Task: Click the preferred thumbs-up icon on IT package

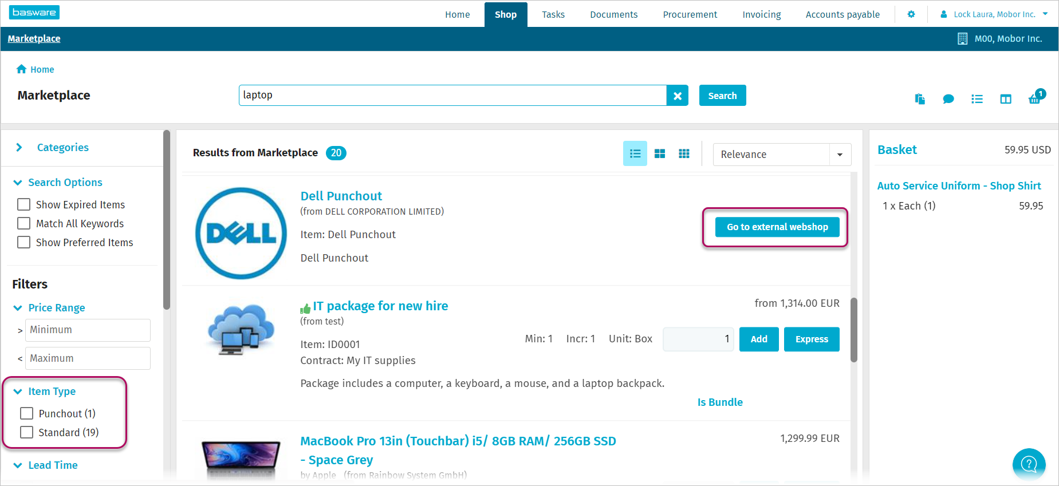Action: (x=305, y=309)
